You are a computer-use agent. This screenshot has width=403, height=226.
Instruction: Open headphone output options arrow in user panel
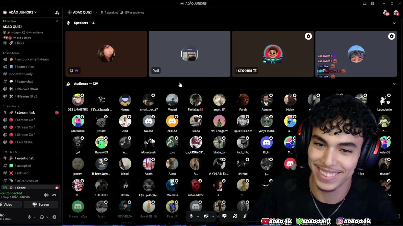tap(47, 217)
